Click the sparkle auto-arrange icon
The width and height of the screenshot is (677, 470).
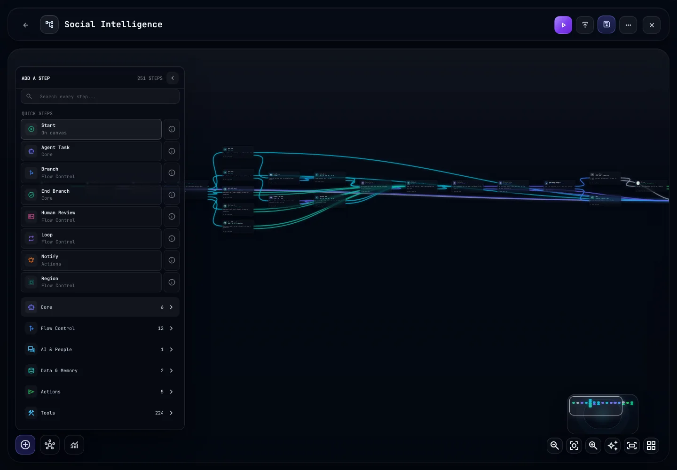click(x=613, y=446)
